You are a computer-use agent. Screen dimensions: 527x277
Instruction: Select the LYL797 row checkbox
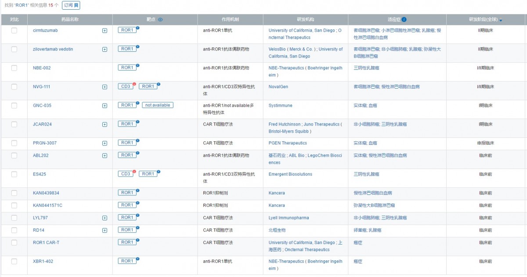point(14,218)
